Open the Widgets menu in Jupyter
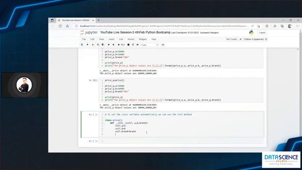This screenshot has width=302, height=170. click(143, 39)
